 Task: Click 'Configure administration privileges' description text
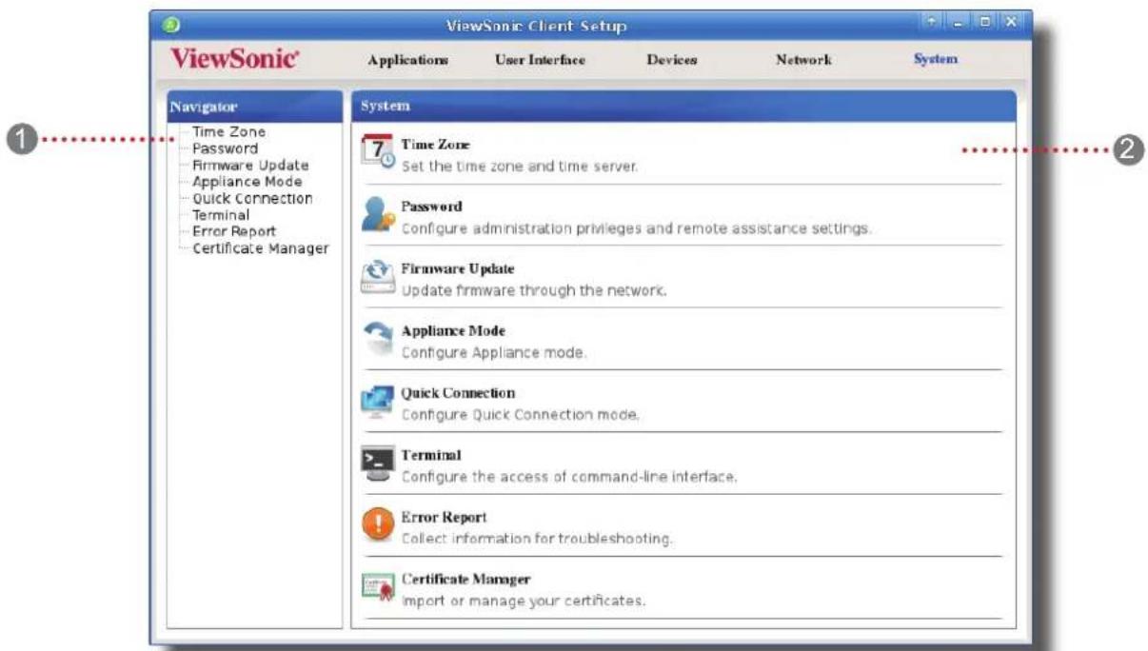tap(636, 228)
